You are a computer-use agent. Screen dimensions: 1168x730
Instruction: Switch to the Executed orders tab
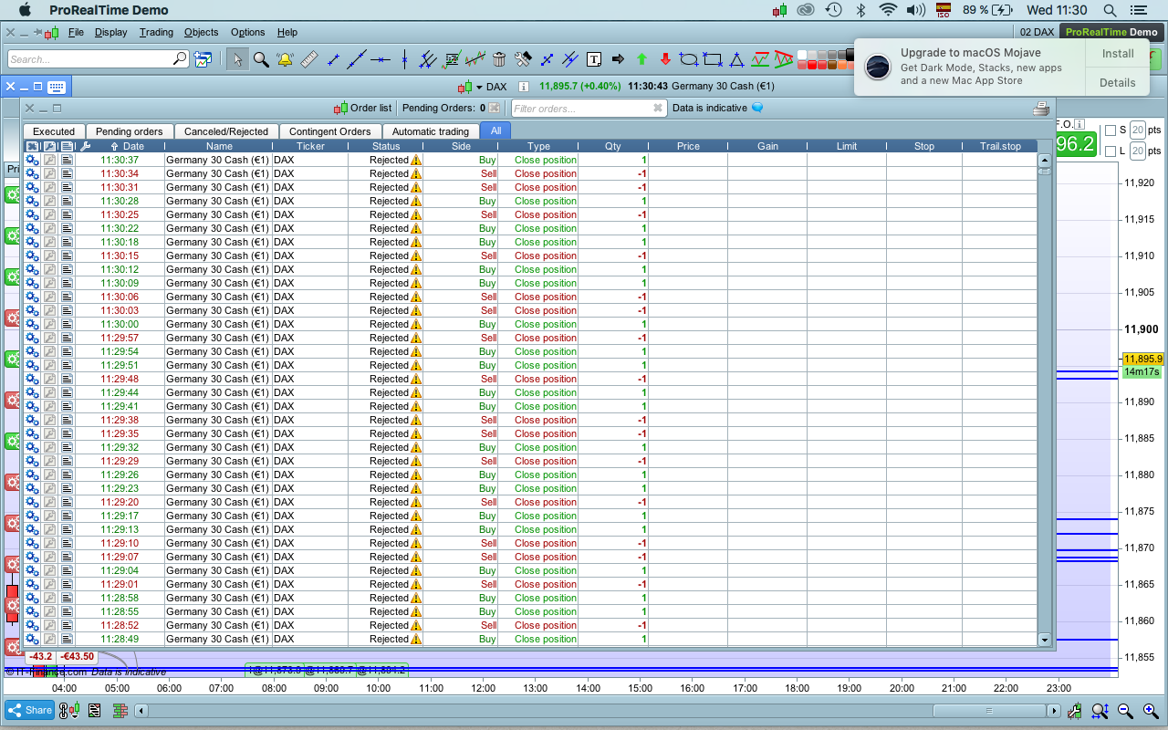[x=54, y=131]
